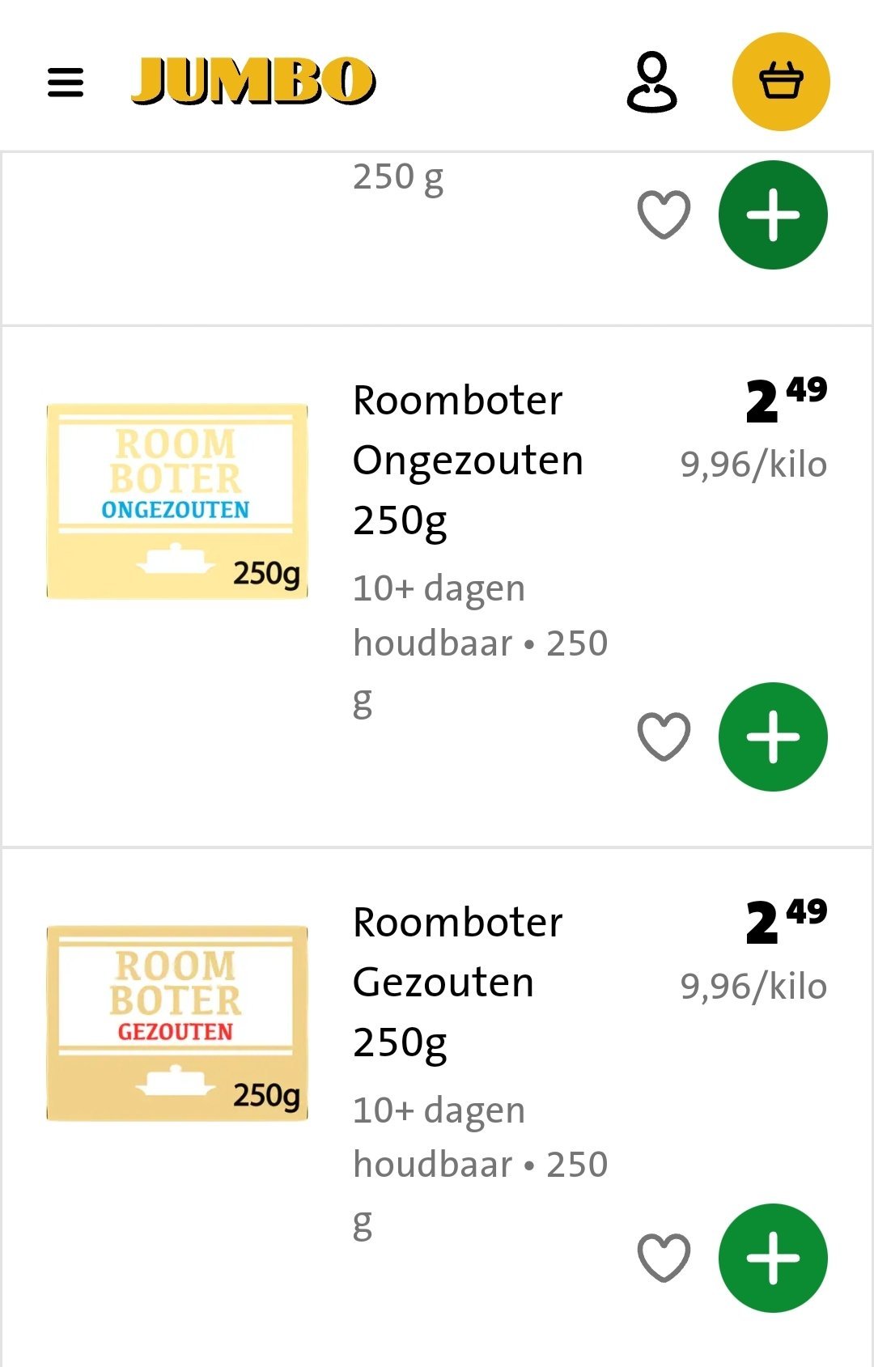Open the hamburger menu
The image size is (874, 1367).
point(66,82)
